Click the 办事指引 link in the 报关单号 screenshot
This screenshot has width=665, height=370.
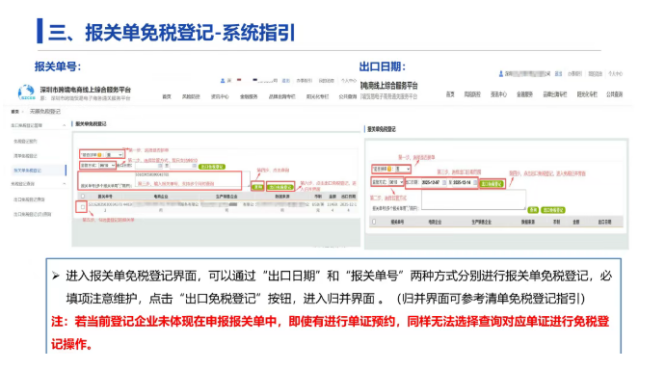[305, 81]
